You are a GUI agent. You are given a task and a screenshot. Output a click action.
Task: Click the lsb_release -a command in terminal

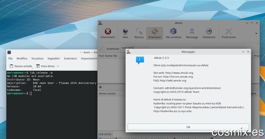tap(41, 72)
